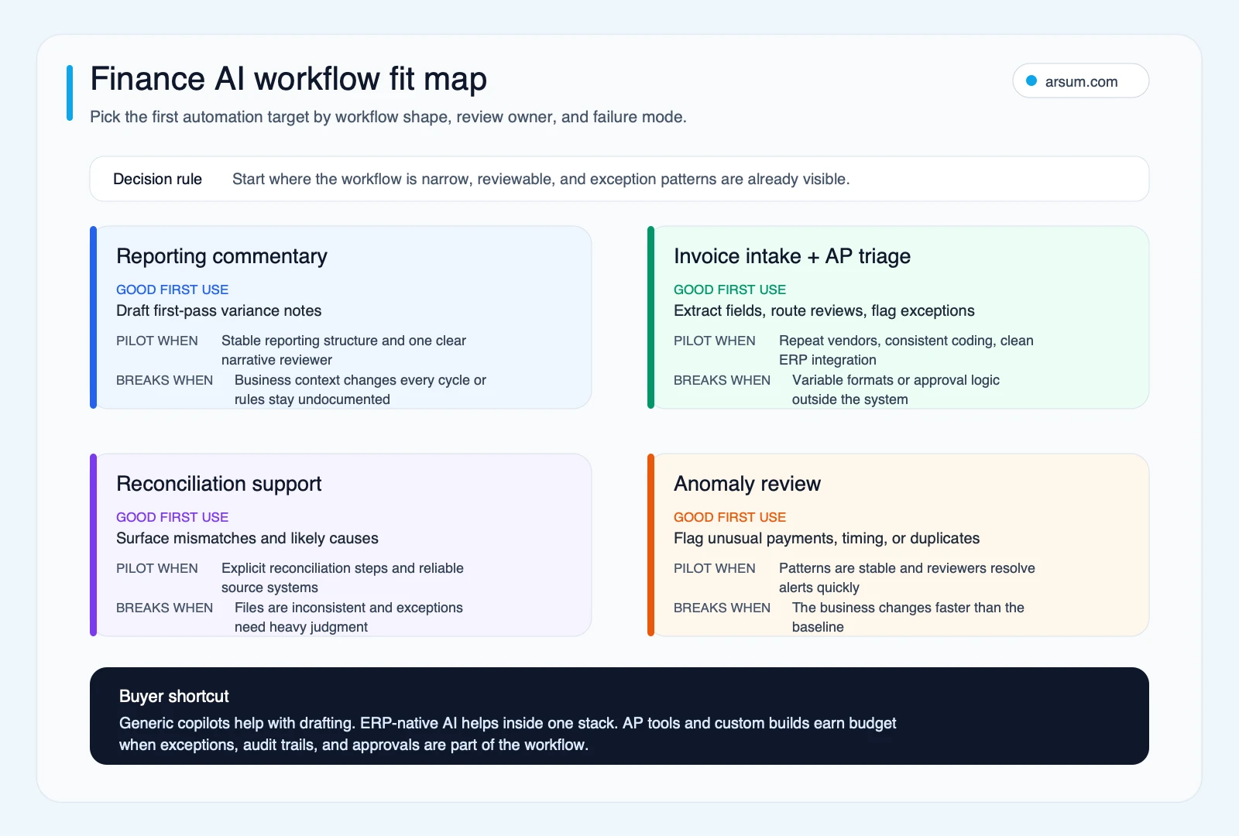Image resolution: width=1239 pixels, height=836 pixels.
Task: Click 'PILOT WHEN' in the Invoice intake card
Action: [x=714, y=341]
